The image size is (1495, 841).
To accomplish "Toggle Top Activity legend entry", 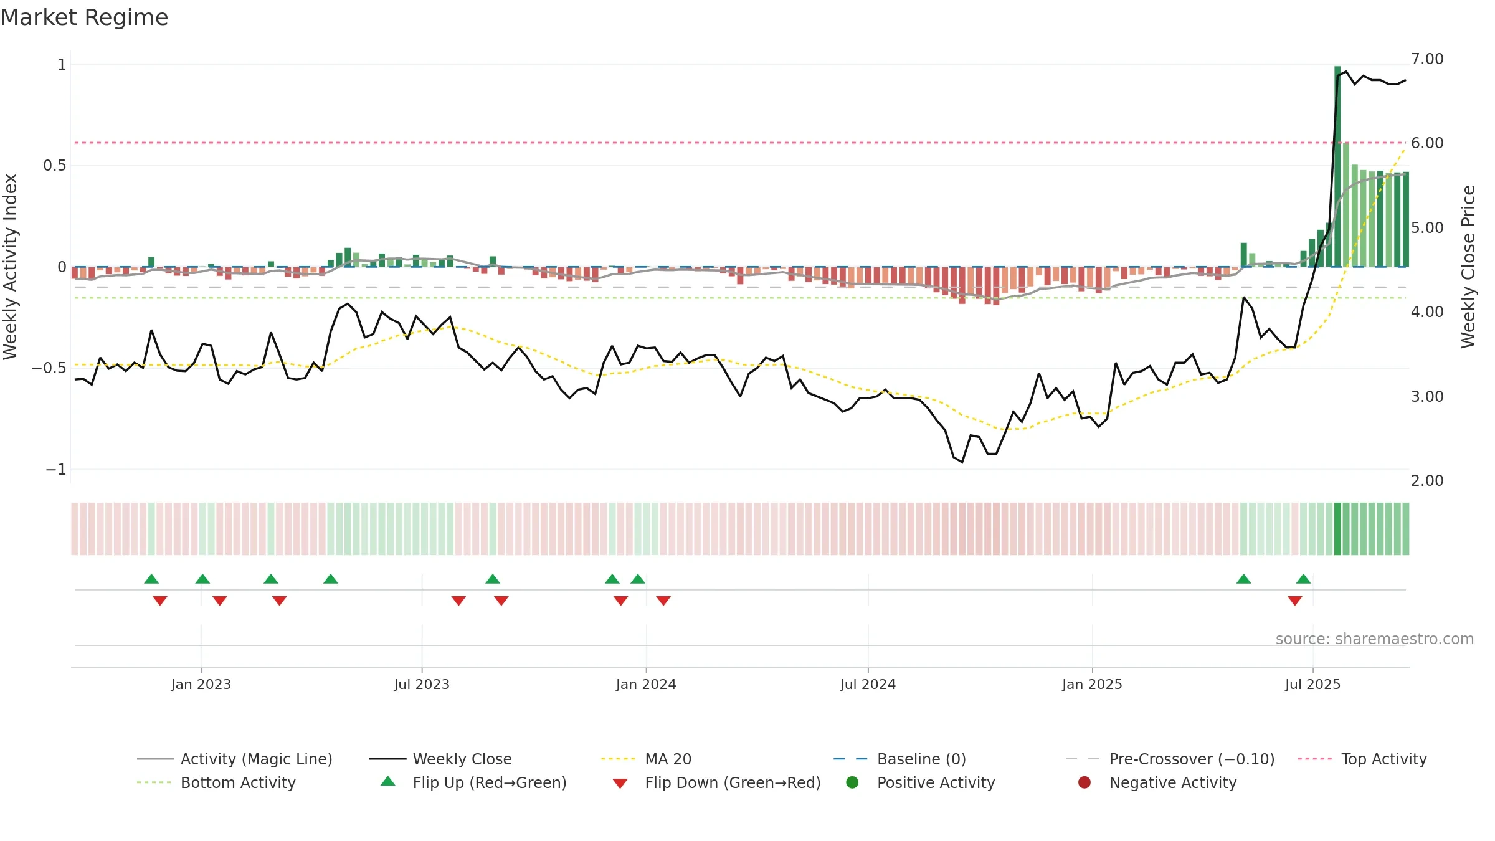I will click(x=1362, y=759).
